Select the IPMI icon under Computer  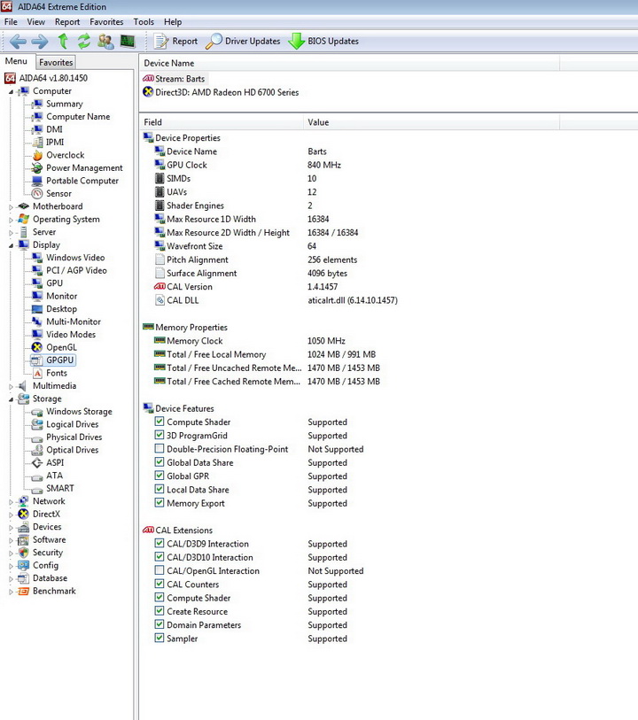[37, 143]
